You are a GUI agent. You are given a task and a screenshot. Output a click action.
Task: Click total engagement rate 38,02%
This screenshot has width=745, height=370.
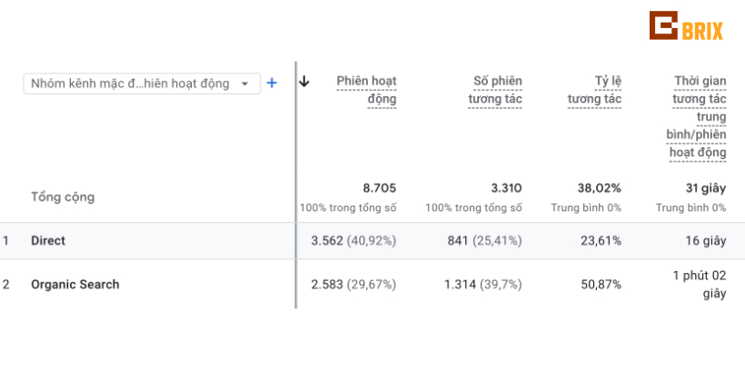(x=600, y=189)
